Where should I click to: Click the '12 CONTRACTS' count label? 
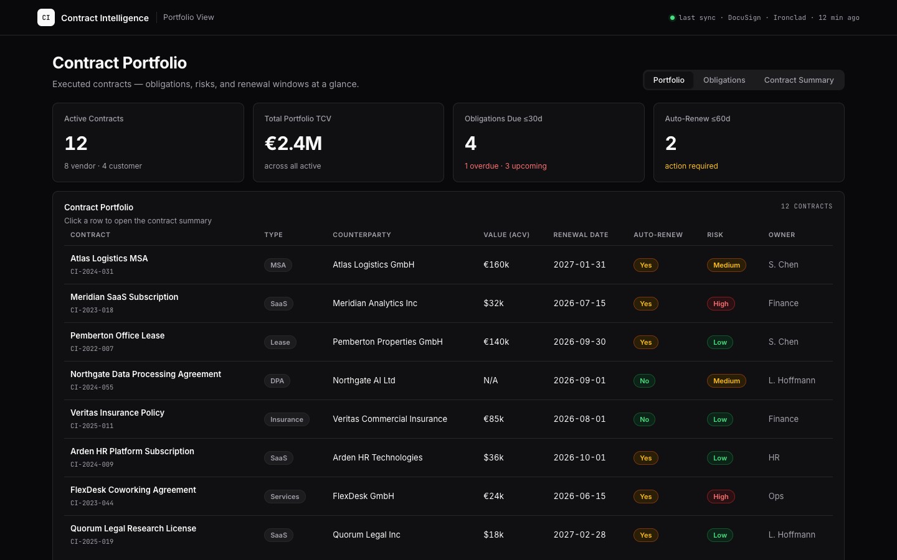click(807, 207)
